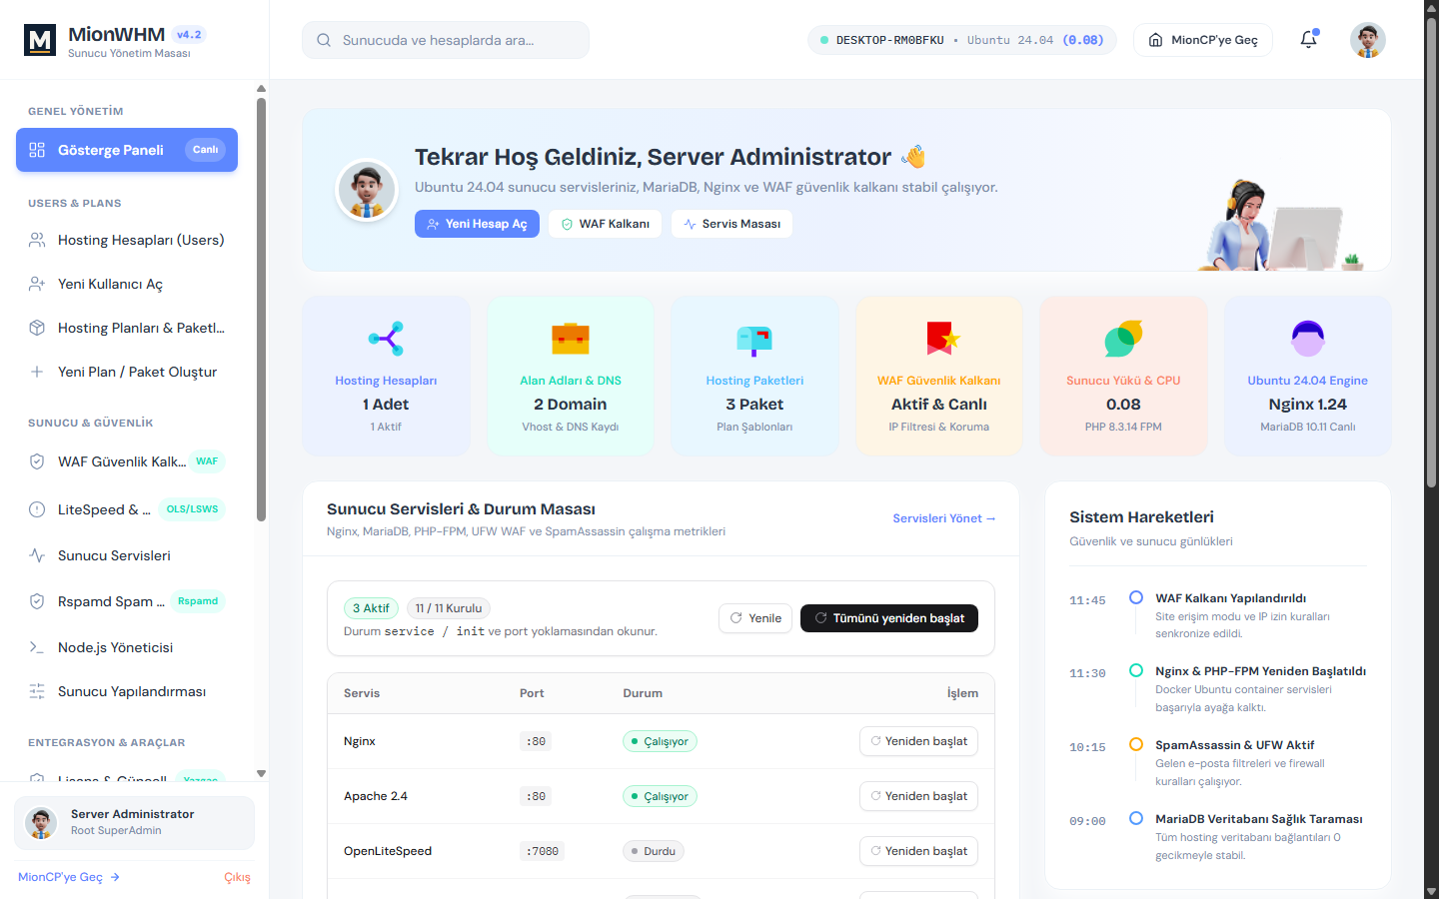
Task: Click the Server Administrator profile card in sidebar
Action: pos(134,822)
